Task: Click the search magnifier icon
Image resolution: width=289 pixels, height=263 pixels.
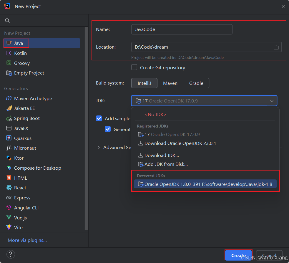Action: pos(7,21)
